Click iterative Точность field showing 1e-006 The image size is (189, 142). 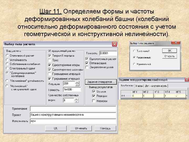coord(72,89)
